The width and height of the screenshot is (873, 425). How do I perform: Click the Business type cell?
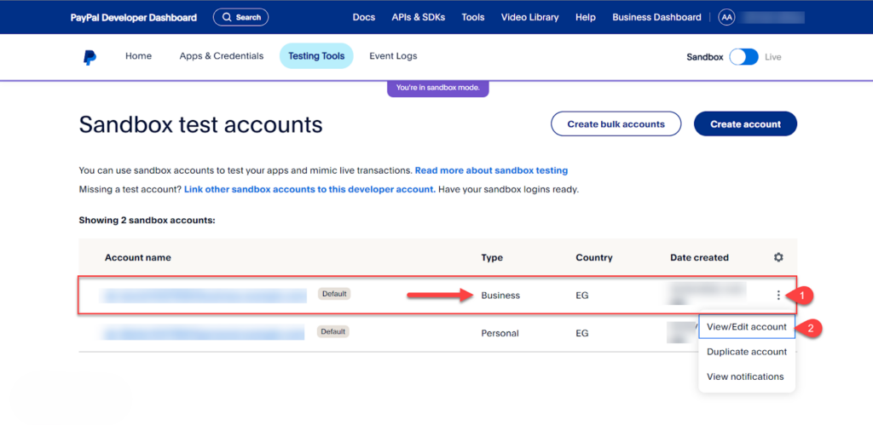coord(500,296)
